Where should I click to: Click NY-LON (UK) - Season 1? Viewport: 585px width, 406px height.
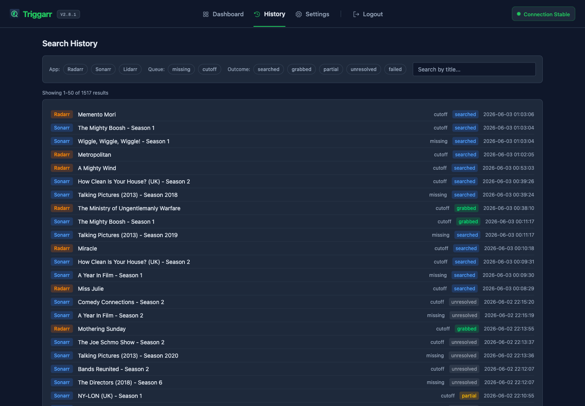[110, 396]
